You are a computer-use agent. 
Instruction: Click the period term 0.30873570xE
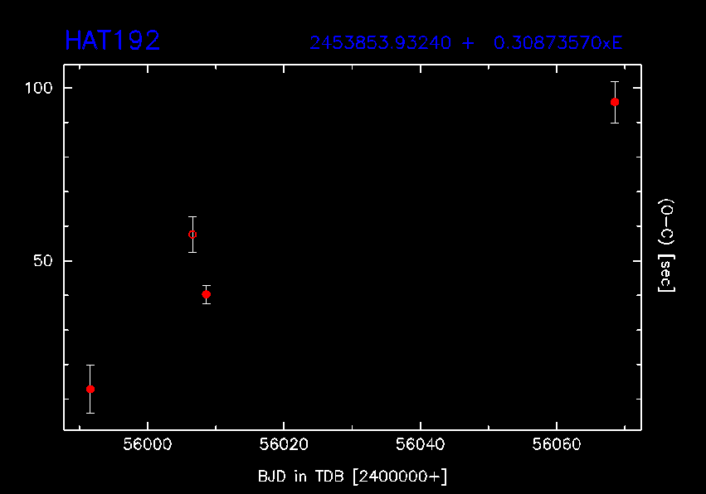tap(557, 43)
